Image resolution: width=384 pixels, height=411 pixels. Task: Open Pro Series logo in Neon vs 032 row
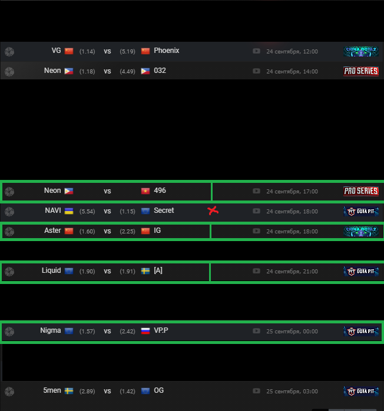pos(361,71)
